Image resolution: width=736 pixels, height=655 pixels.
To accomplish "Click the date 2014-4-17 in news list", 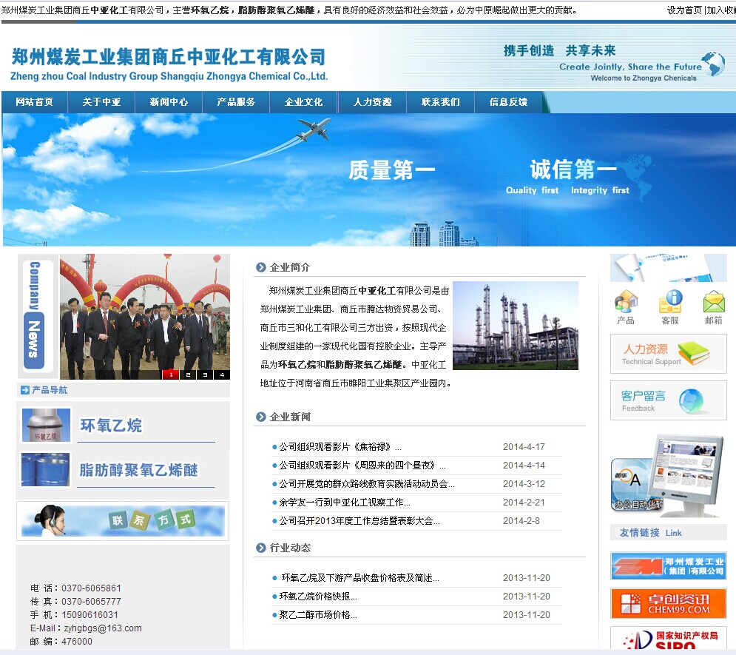I will (524, 446).
